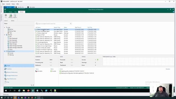This screenshot has height=99, width=176.
Task: Click the Stop session ribbon icon
Action: pyautogui.click(x=6, y=16)
